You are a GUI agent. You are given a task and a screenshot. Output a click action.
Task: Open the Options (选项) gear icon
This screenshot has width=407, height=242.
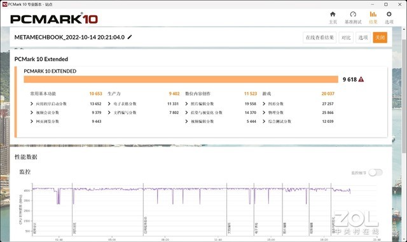(389, 14)
